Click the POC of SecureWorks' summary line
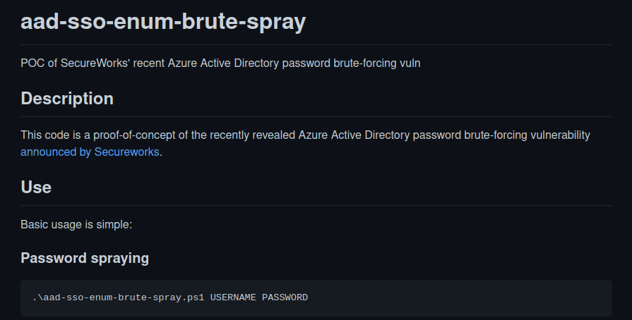This screenshot has width=632, height=320. pyautogui.click(x=220, y=63)
